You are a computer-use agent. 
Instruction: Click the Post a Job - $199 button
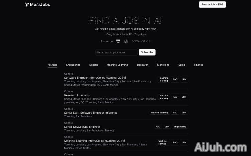point(213,4)
